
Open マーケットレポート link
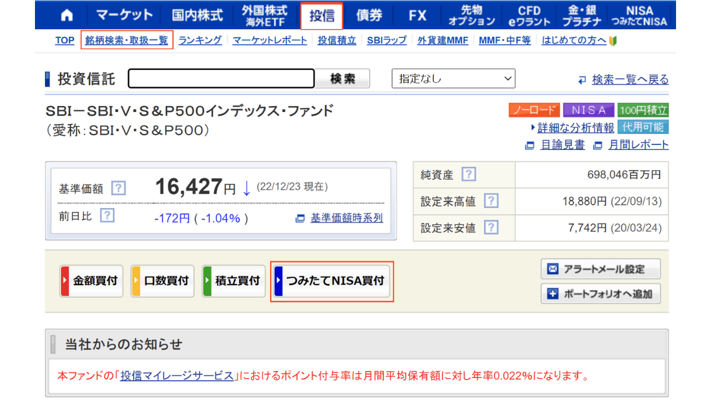[x=270, y=40]
